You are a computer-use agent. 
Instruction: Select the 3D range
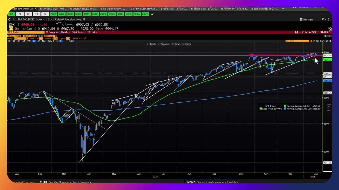point(14,41)
